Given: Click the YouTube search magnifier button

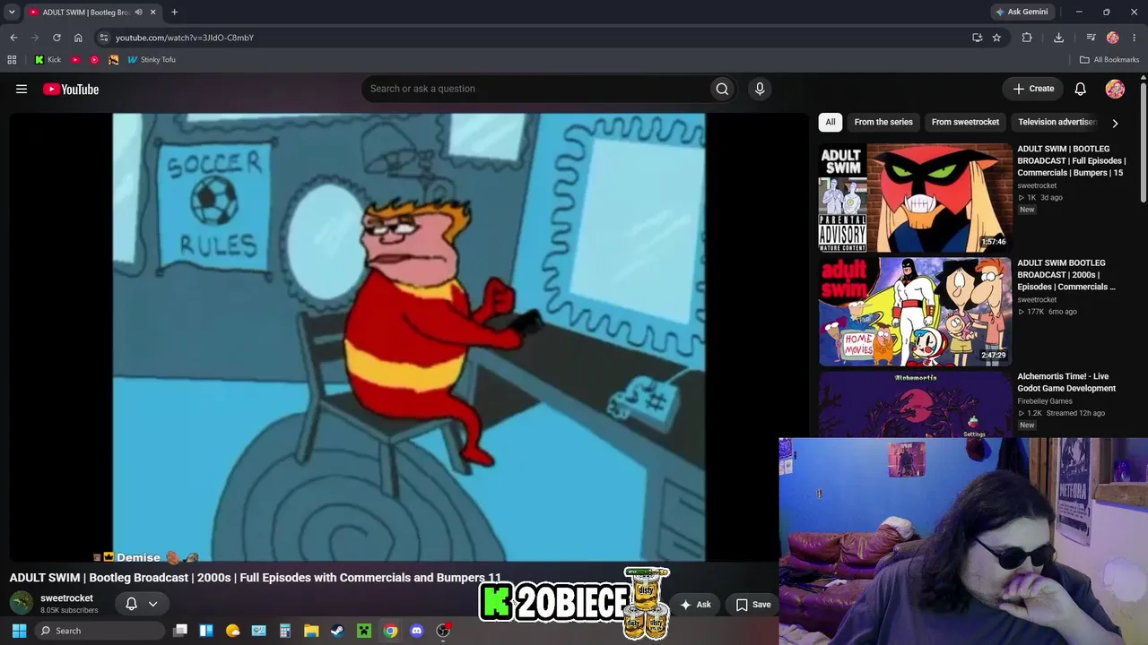Looking at the screenshot, I should coord(722,89).
